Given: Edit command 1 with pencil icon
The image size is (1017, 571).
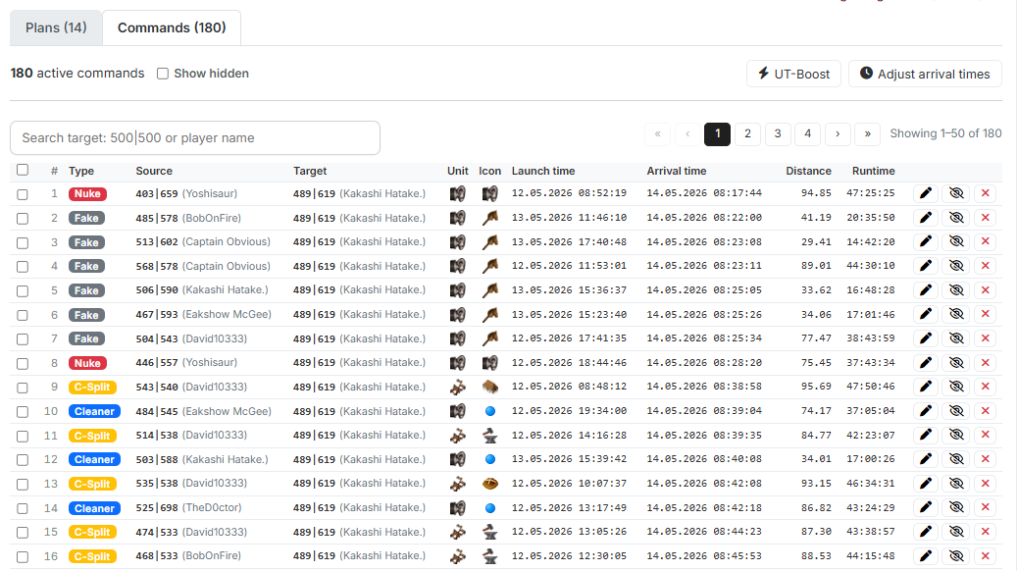Looking at the screenshot, I should coord(926,193).
